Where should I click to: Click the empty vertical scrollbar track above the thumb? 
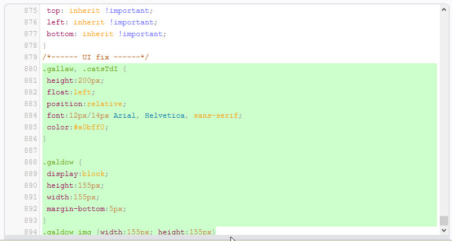[x=444, y=111]
